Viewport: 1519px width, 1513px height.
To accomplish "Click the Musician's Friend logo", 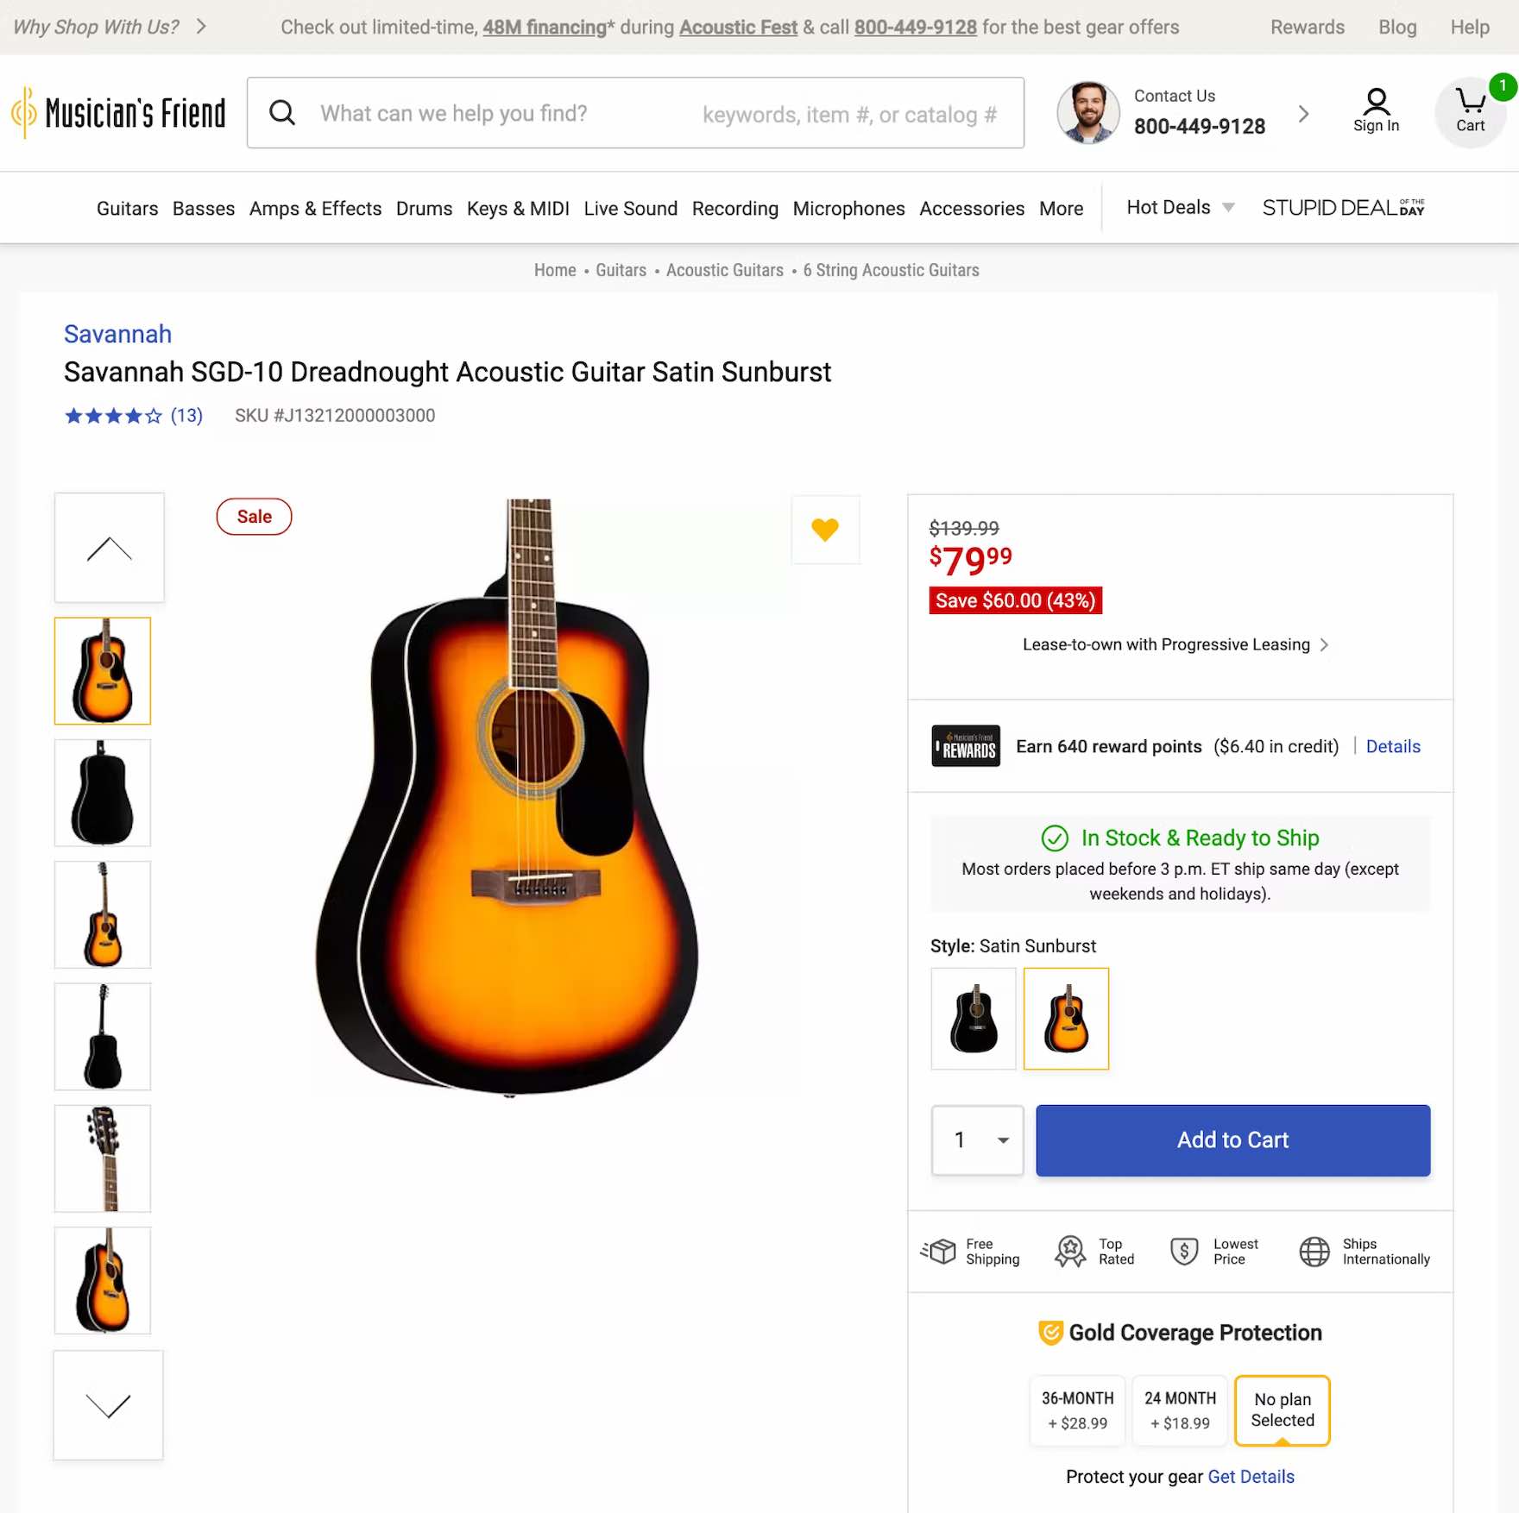I will 119,113.
